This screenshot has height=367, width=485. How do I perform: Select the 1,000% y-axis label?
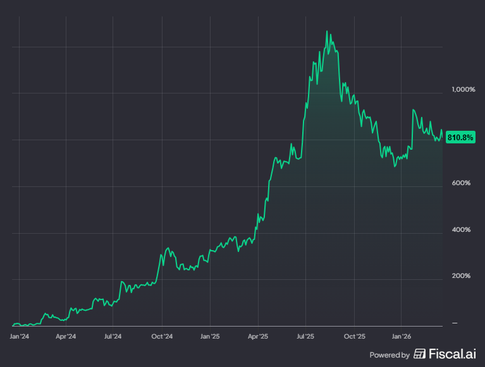(464, 90)
